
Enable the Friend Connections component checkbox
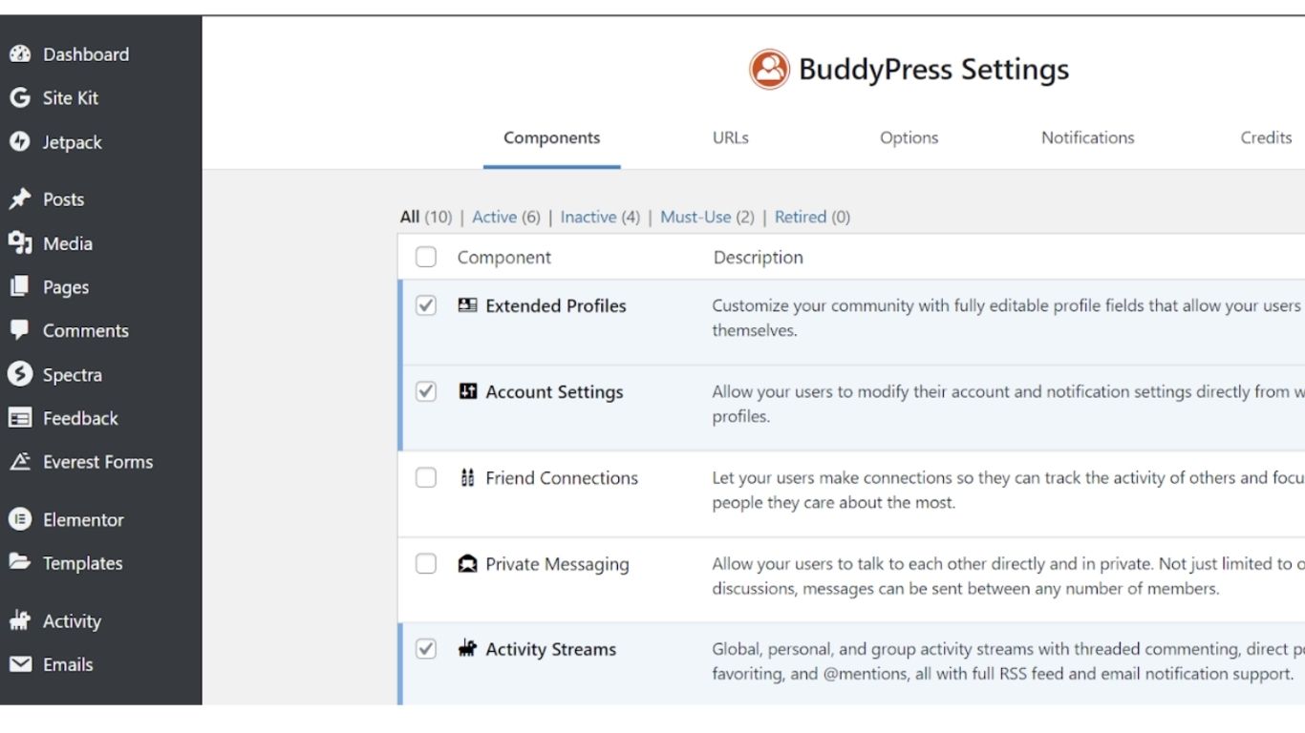tap(426, 477)
